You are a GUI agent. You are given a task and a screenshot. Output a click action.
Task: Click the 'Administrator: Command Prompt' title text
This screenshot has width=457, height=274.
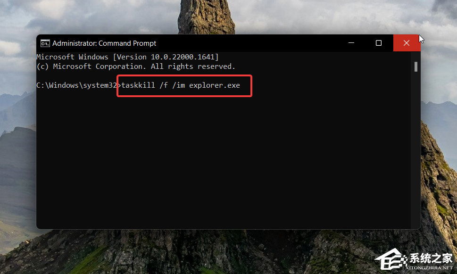[104, 43]
